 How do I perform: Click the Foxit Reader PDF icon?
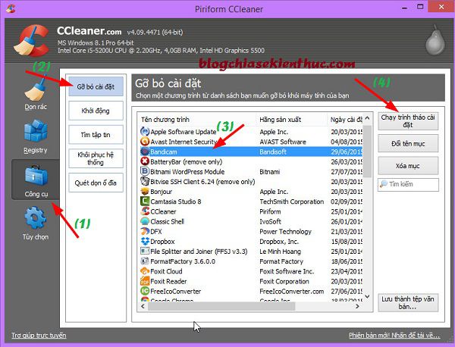145,281
